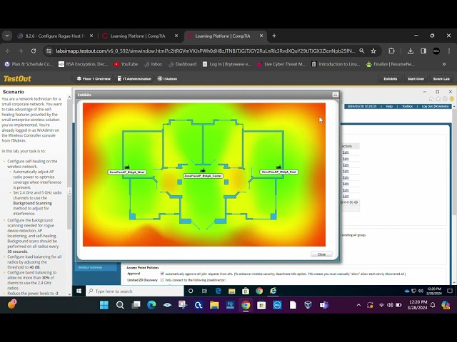457x342 pixels.
Task: Open the tab search dropdown arrow
Action: (x=7, y=36)
